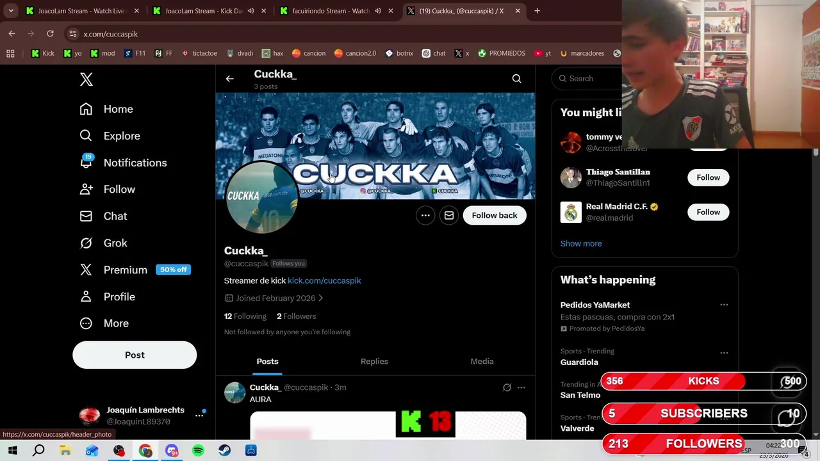Reload the current page
Screen dimensions: 820x461
coord(50,34)
